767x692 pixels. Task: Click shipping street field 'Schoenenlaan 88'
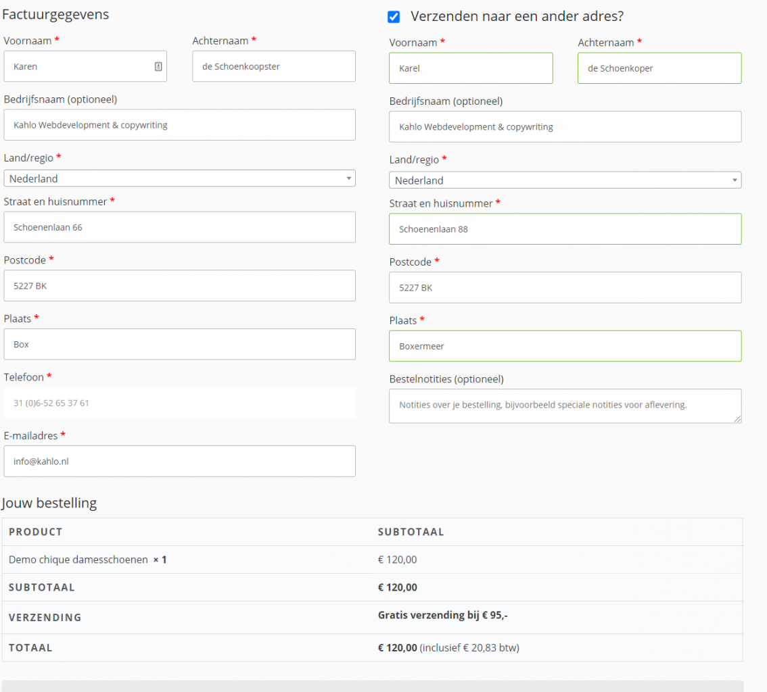565,229
